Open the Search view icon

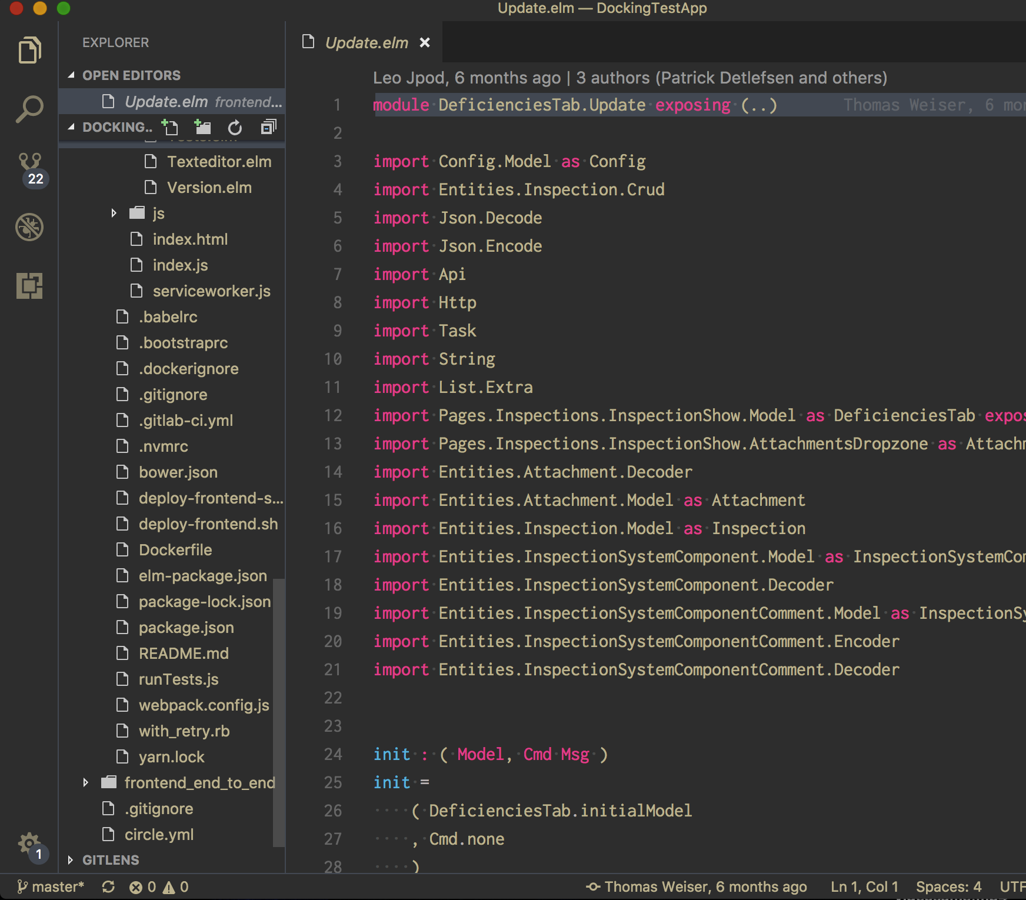[x=29, y=109]
